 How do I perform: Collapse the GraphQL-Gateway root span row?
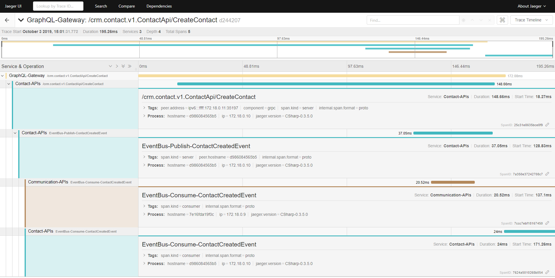[3, 76]
